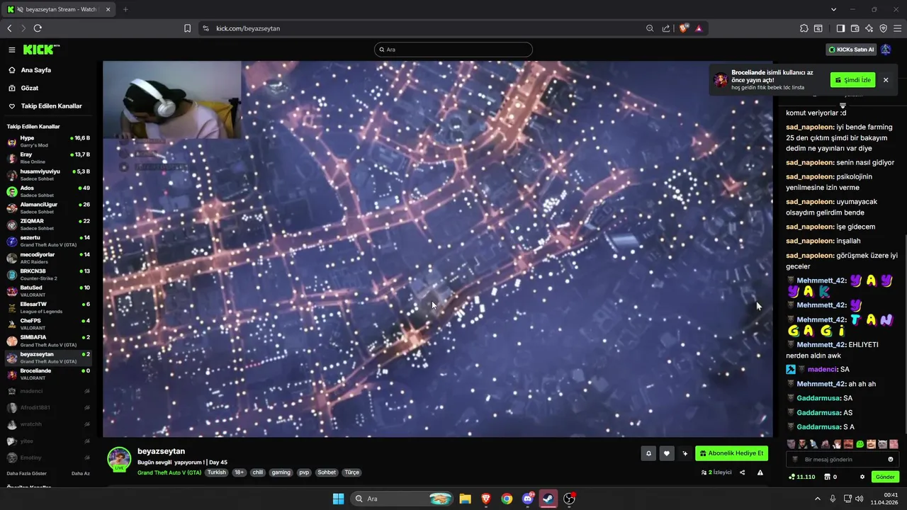907x510 pixels.
Task: Select the Sohbet tag
Action: [327, 472]
